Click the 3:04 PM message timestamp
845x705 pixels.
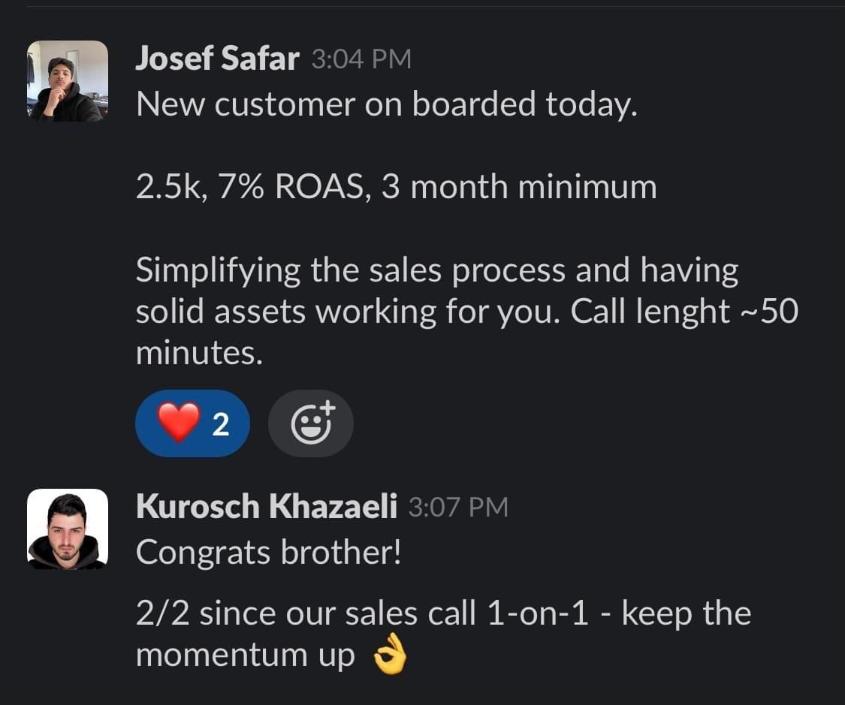(361, 60)
